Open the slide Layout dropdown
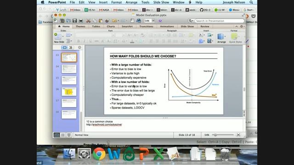The image size is (294, 165). click(69, 35)
